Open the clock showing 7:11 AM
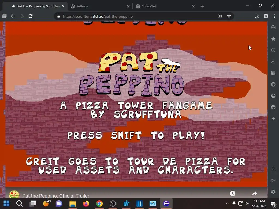Screen dimensions: 279x209 point(259,204)
